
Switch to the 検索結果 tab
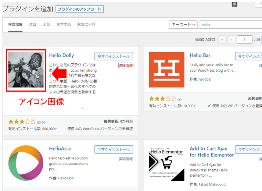click(x=15, y=25)
